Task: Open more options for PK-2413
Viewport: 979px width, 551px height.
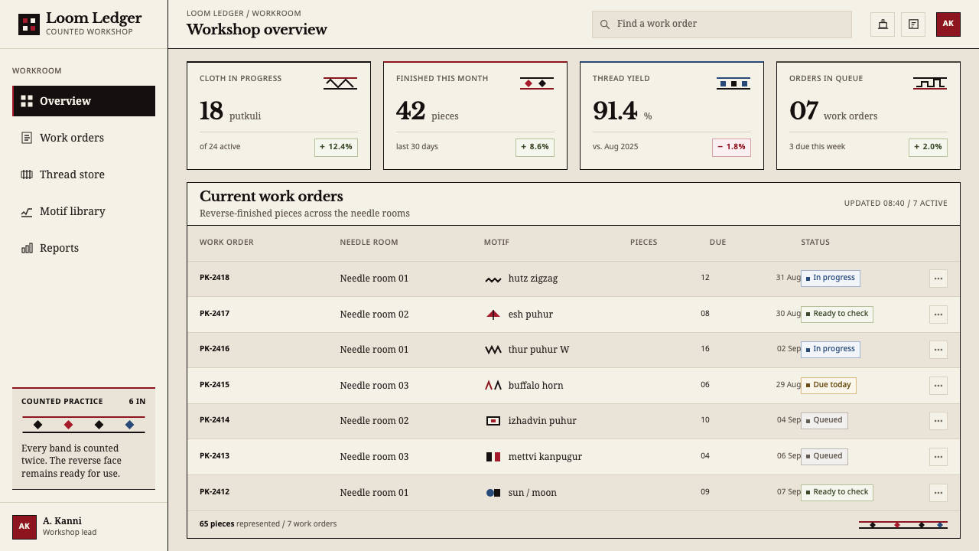Action: point(938,457)
